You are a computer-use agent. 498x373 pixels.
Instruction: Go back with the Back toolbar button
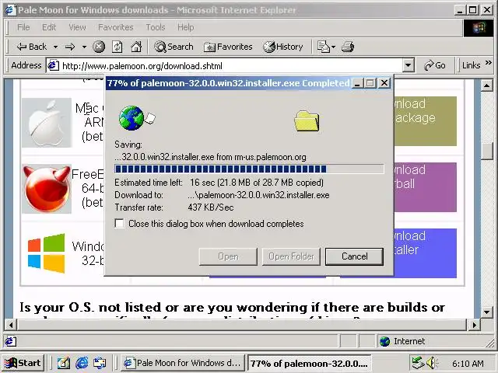[31, 47]
